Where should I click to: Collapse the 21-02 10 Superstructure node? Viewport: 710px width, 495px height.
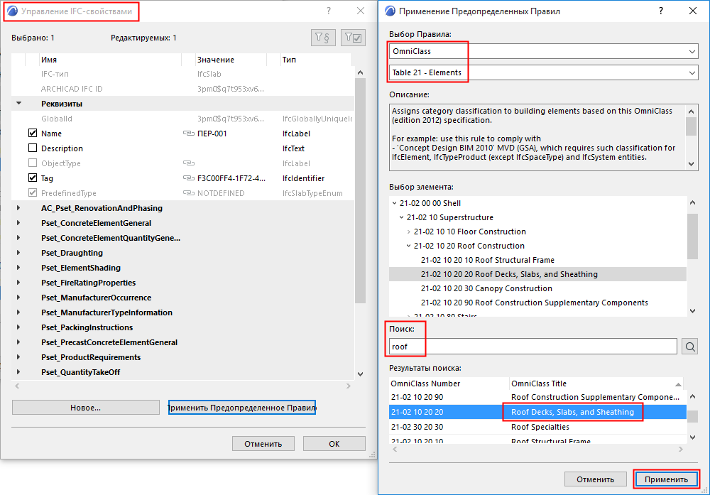[402, 217]
